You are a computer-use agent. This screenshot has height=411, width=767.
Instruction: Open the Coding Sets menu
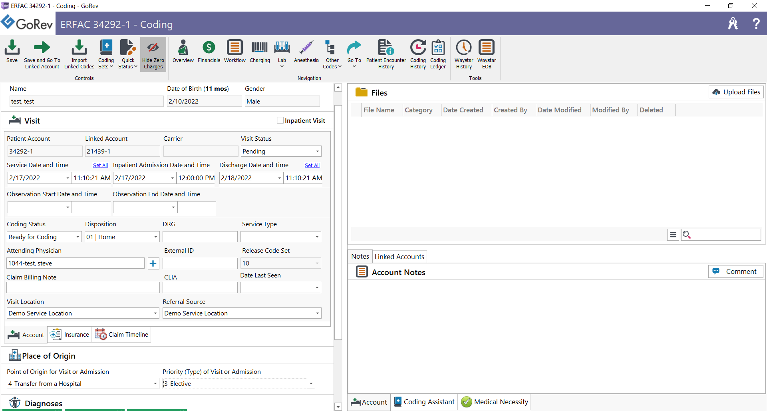(106, 54)
